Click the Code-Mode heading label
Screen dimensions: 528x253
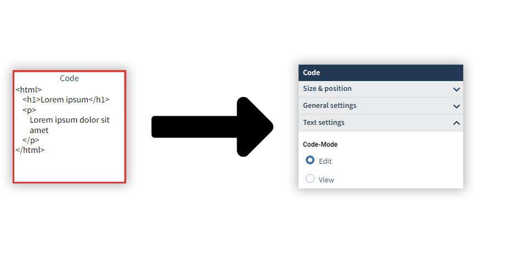[x=320, y=145]
